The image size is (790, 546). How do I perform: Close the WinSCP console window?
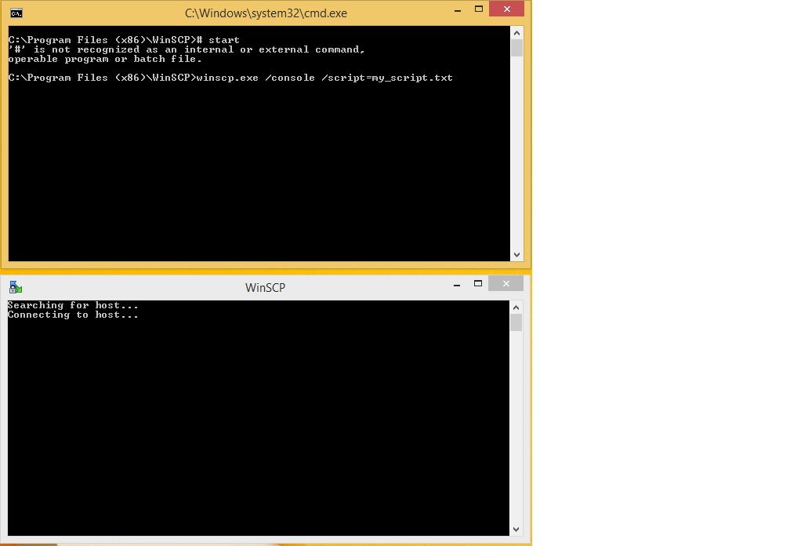(506, 283)
